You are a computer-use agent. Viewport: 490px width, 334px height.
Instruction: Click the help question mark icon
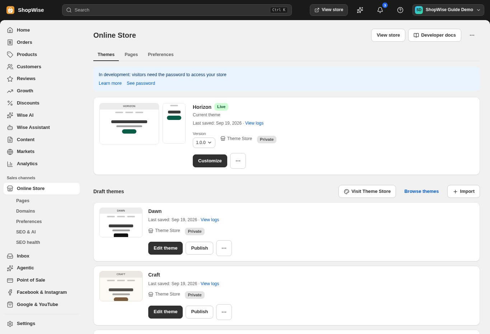tap(400, 10)
